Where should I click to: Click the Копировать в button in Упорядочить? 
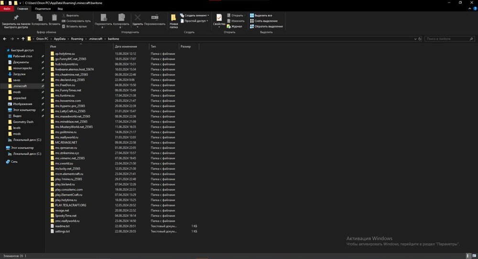(x=121, y=21)
